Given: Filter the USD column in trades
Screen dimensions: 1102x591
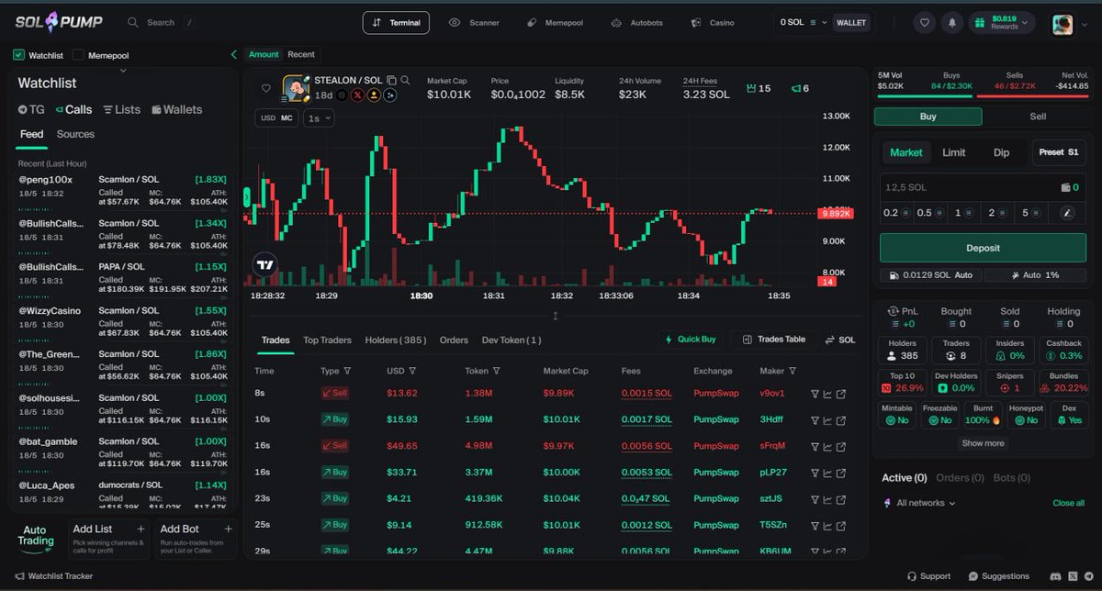Looking at the screenshot, I should coord(412,371).
